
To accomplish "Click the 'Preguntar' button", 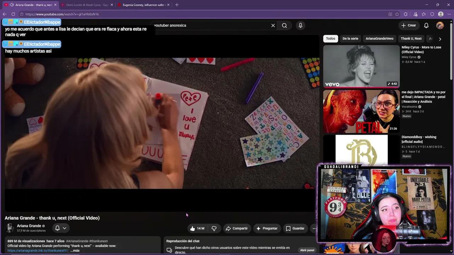I will click(267, 228).
